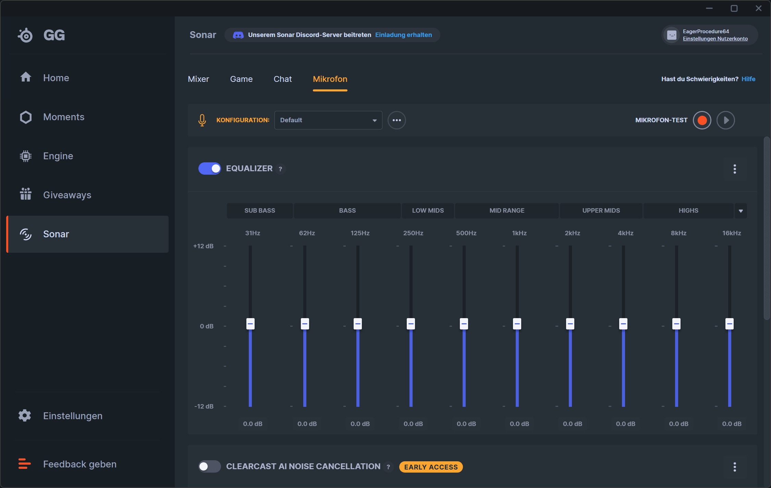Turn off the Equalizer toggle
The height and width of the screenshot is (488, 771).
[210, 168]
